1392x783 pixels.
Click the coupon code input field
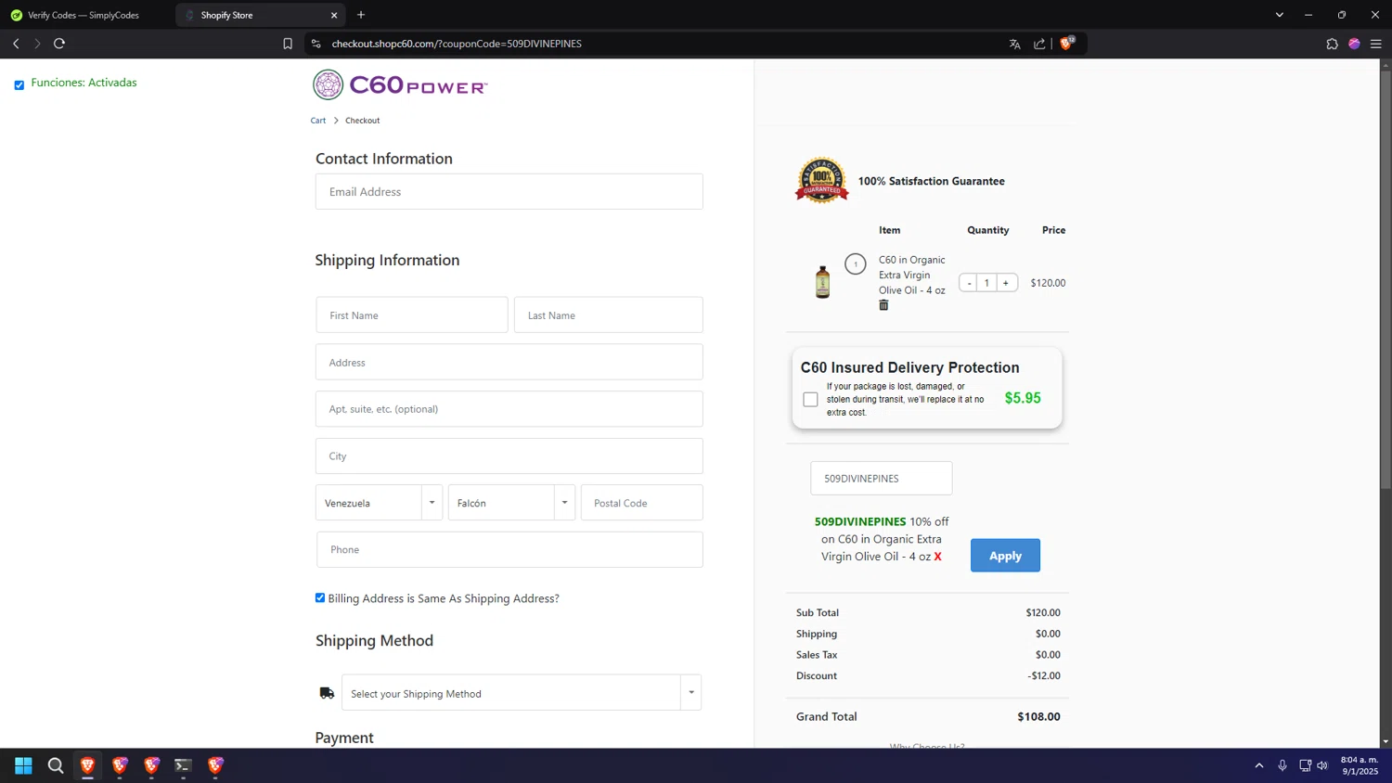pyautogui.click(x=881, y=478)
